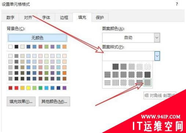Click the help question mark icon

pyautogui.click(x=177, y=4)
